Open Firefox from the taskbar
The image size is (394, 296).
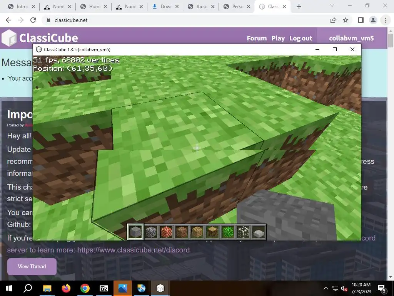[66, 288]
